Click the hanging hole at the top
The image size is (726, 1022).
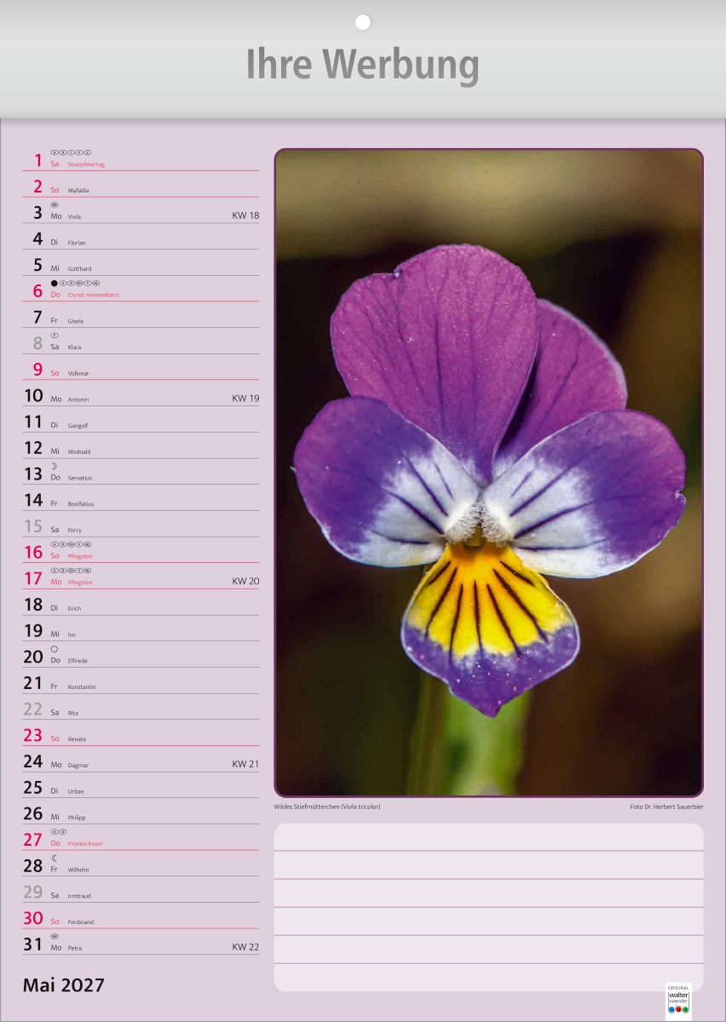click(363, 22)
